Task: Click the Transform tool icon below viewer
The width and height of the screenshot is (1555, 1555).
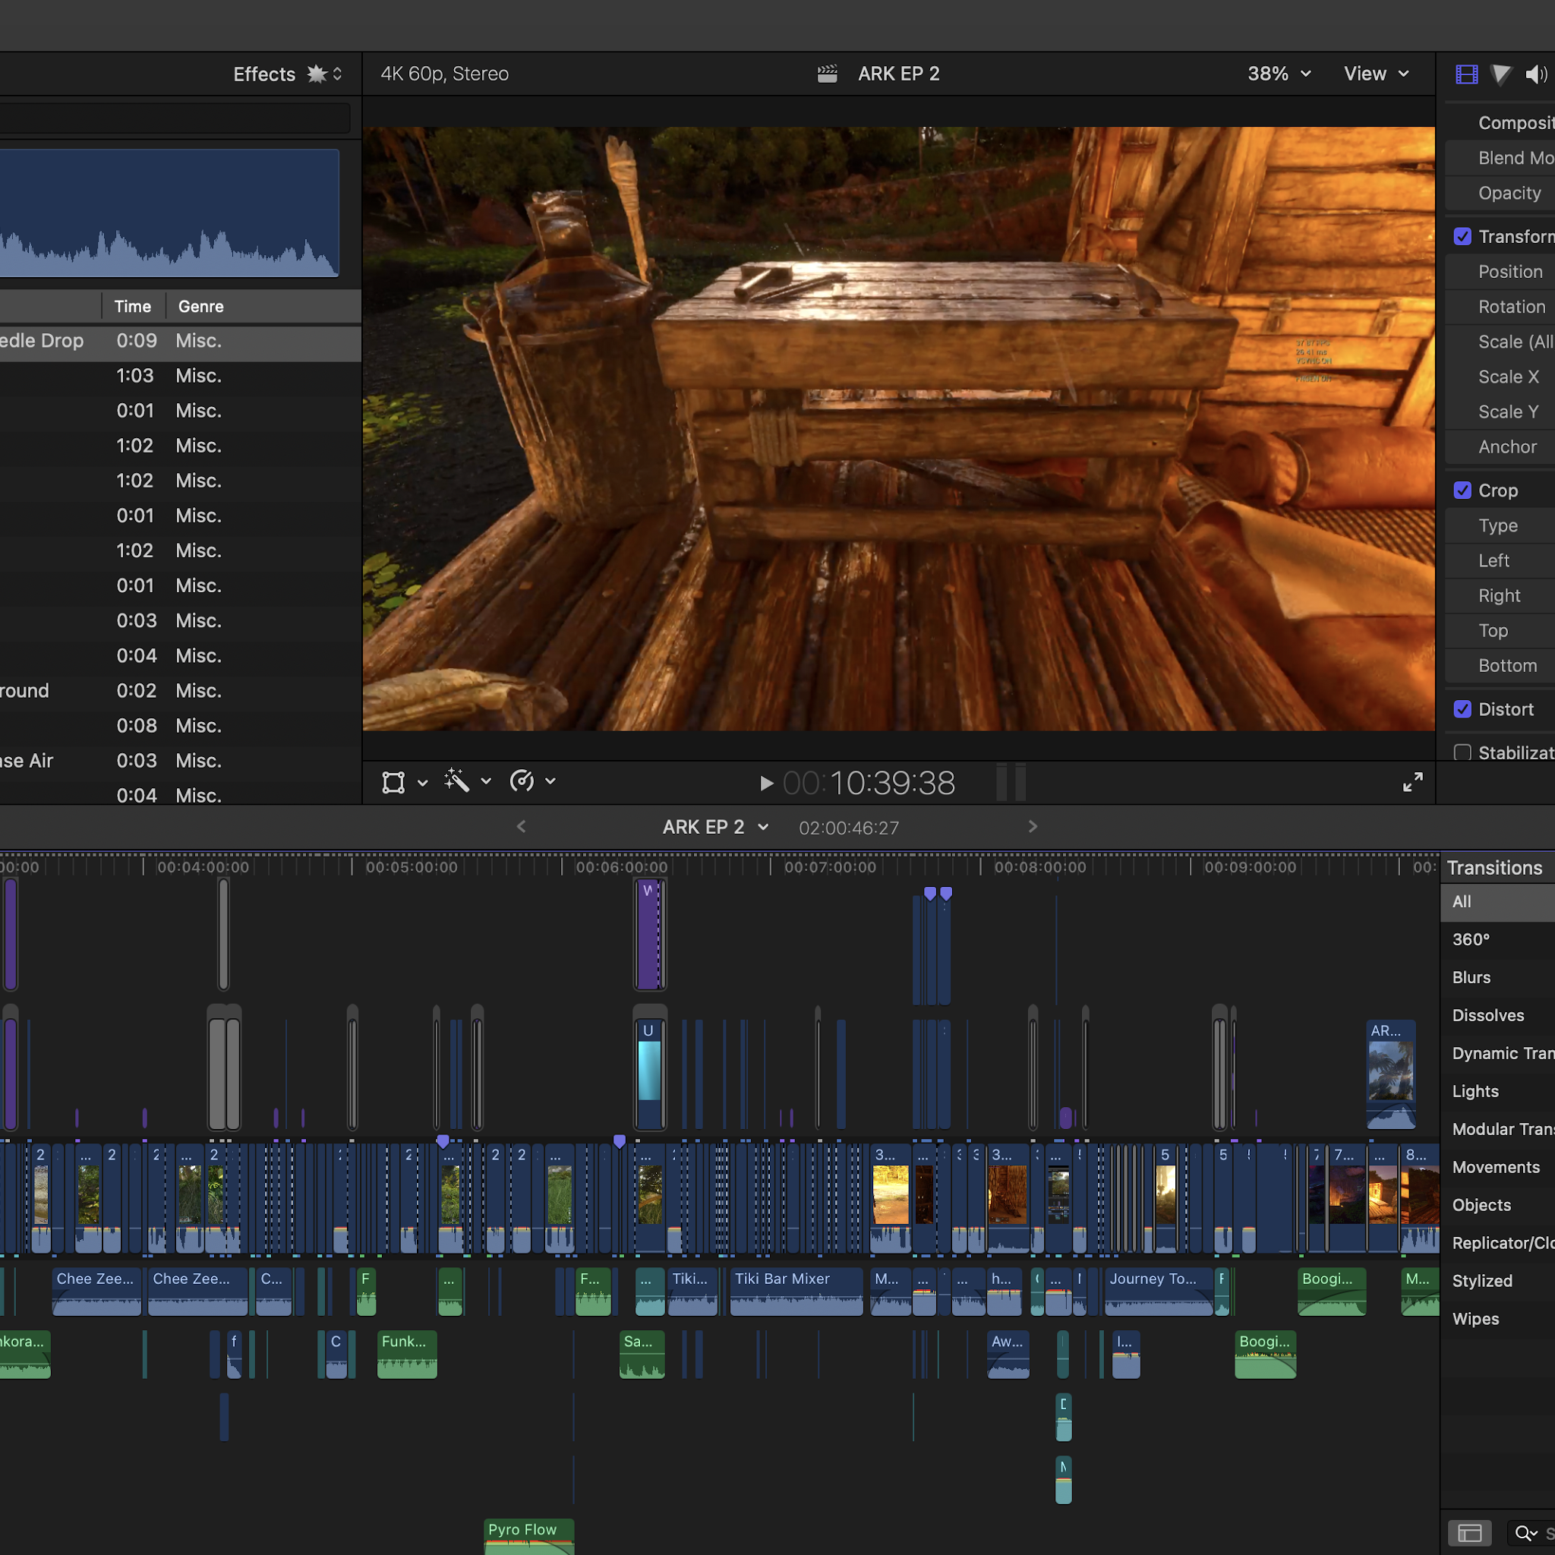Action: (393, 782)
